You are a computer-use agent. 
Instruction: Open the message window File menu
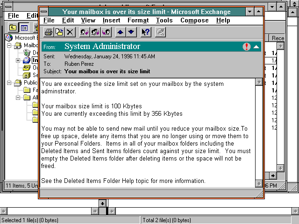point(49,21)
